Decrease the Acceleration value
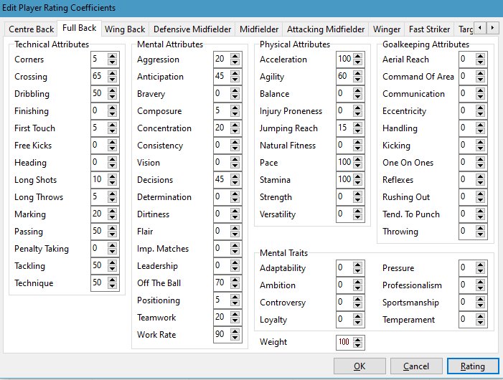This screenshot has height=380, width=503. tap(357, 62)
